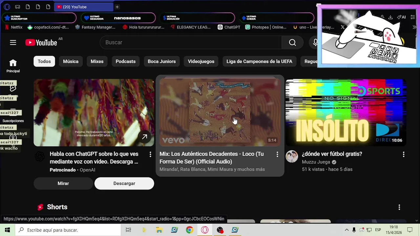Open the Opera GX Corner gamepad icon

coord(17,7)
